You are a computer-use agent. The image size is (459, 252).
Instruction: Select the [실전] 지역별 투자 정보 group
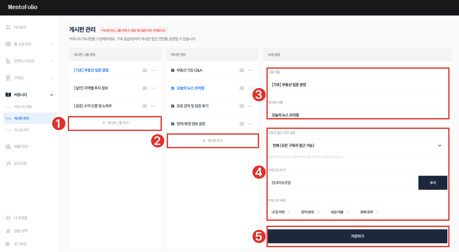91,88
